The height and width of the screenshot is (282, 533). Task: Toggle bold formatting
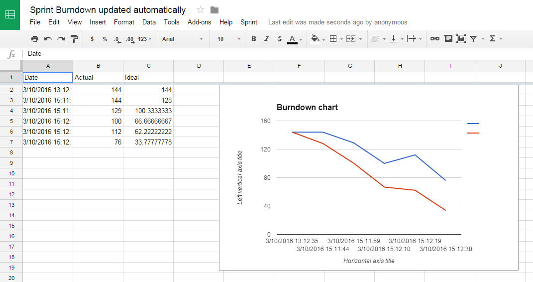click(x=254, y=39)
